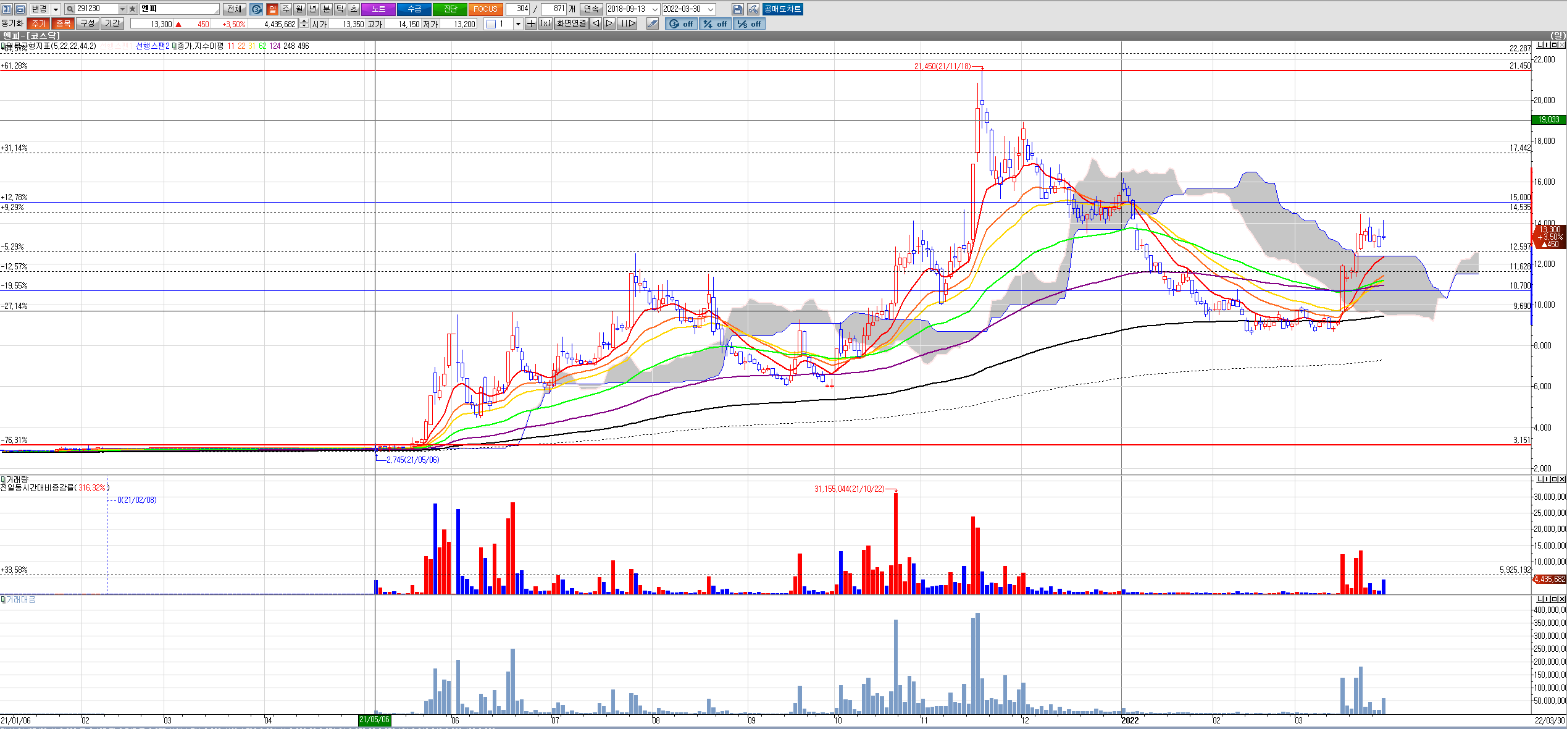Maximize the 거래대금 pane
This screenshot has height=729, width=1567.
click(1555, 599)
